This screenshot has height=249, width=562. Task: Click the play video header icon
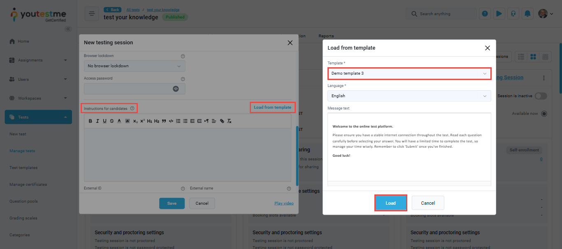[499, 14]
